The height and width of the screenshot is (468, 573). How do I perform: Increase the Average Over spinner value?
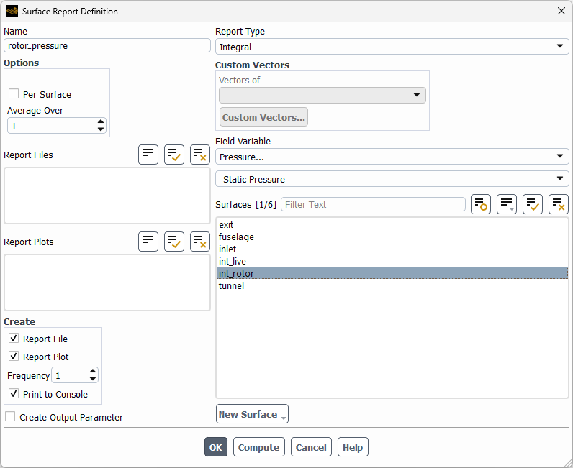point(101,121)
